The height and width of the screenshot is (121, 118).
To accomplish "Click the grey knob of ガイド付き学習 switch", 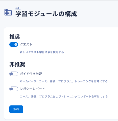I will click(x=12, y=74).
